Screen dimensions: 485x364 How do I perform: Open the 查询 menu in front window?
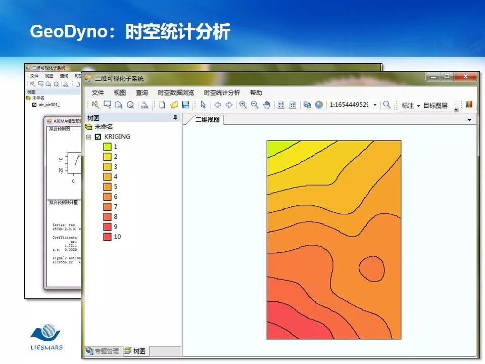point(141,93)
